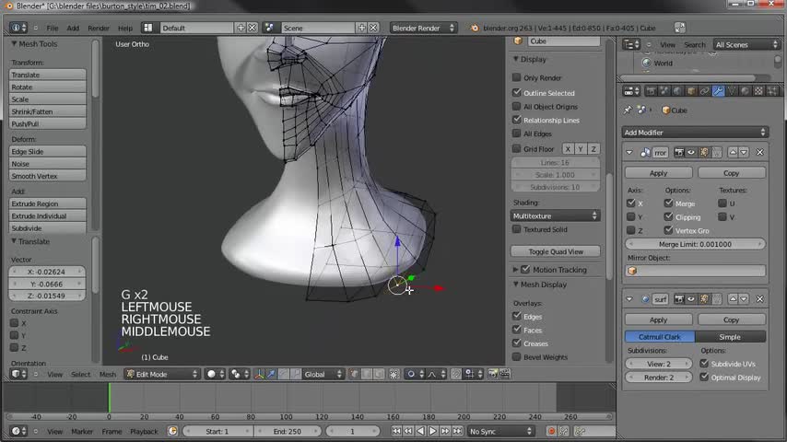Toggle Relationship Lines checkbox
Screen dimensions: 787x442
coord(516,120)
